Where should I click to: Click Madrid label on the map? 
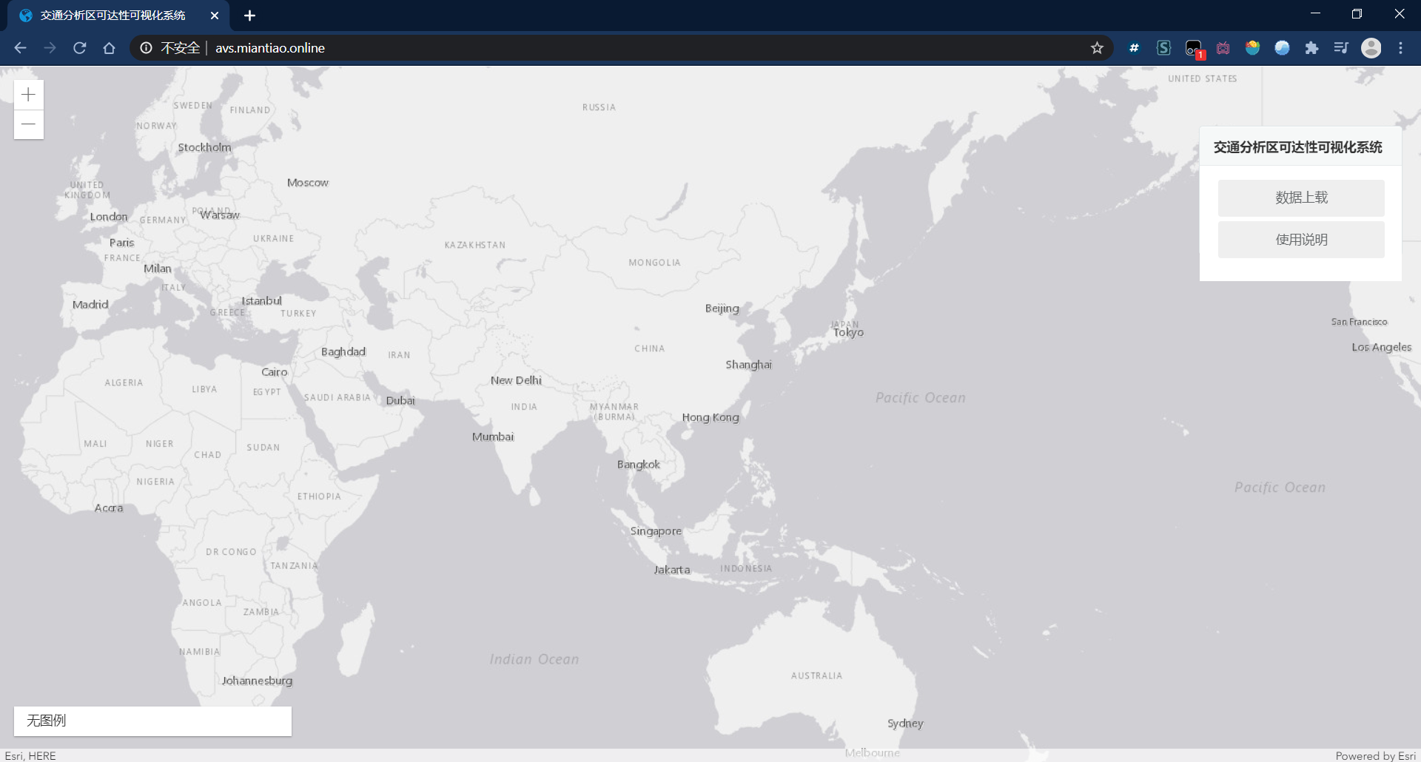coord(90,304)
